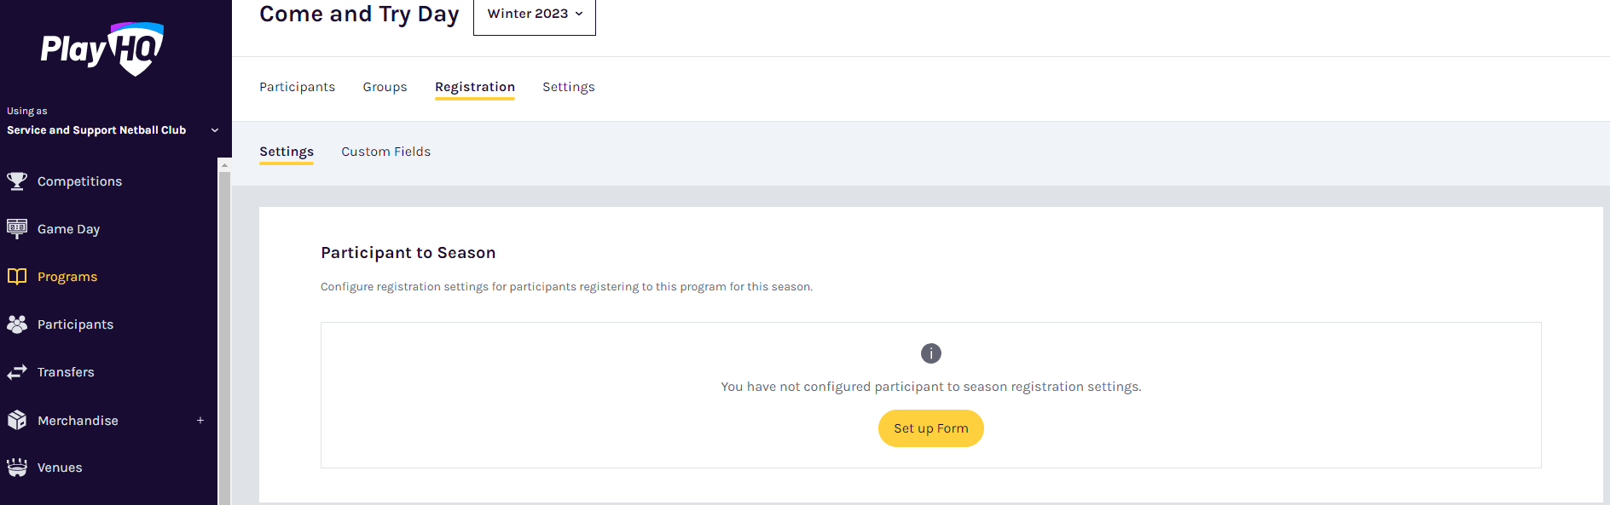
Task: Switch to the Settings tab
Action: 569,86
